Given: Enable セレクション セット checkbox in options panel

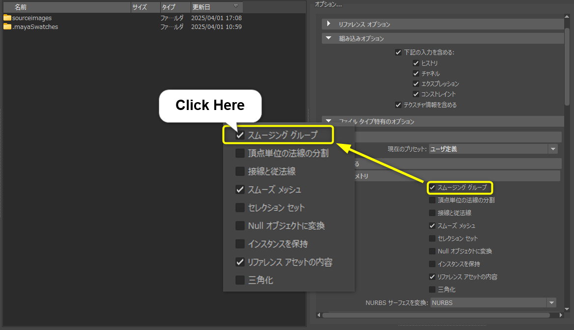Looking at the screenshot, I should pyautogui.click(x=432, y=239).
